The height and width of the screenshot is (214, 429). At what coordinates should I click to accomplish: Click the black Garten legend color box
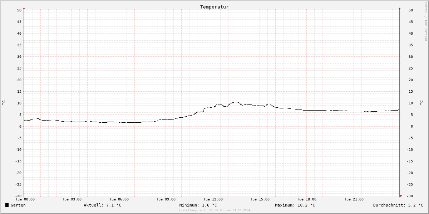pyautogui.click(x=7, y=205)
